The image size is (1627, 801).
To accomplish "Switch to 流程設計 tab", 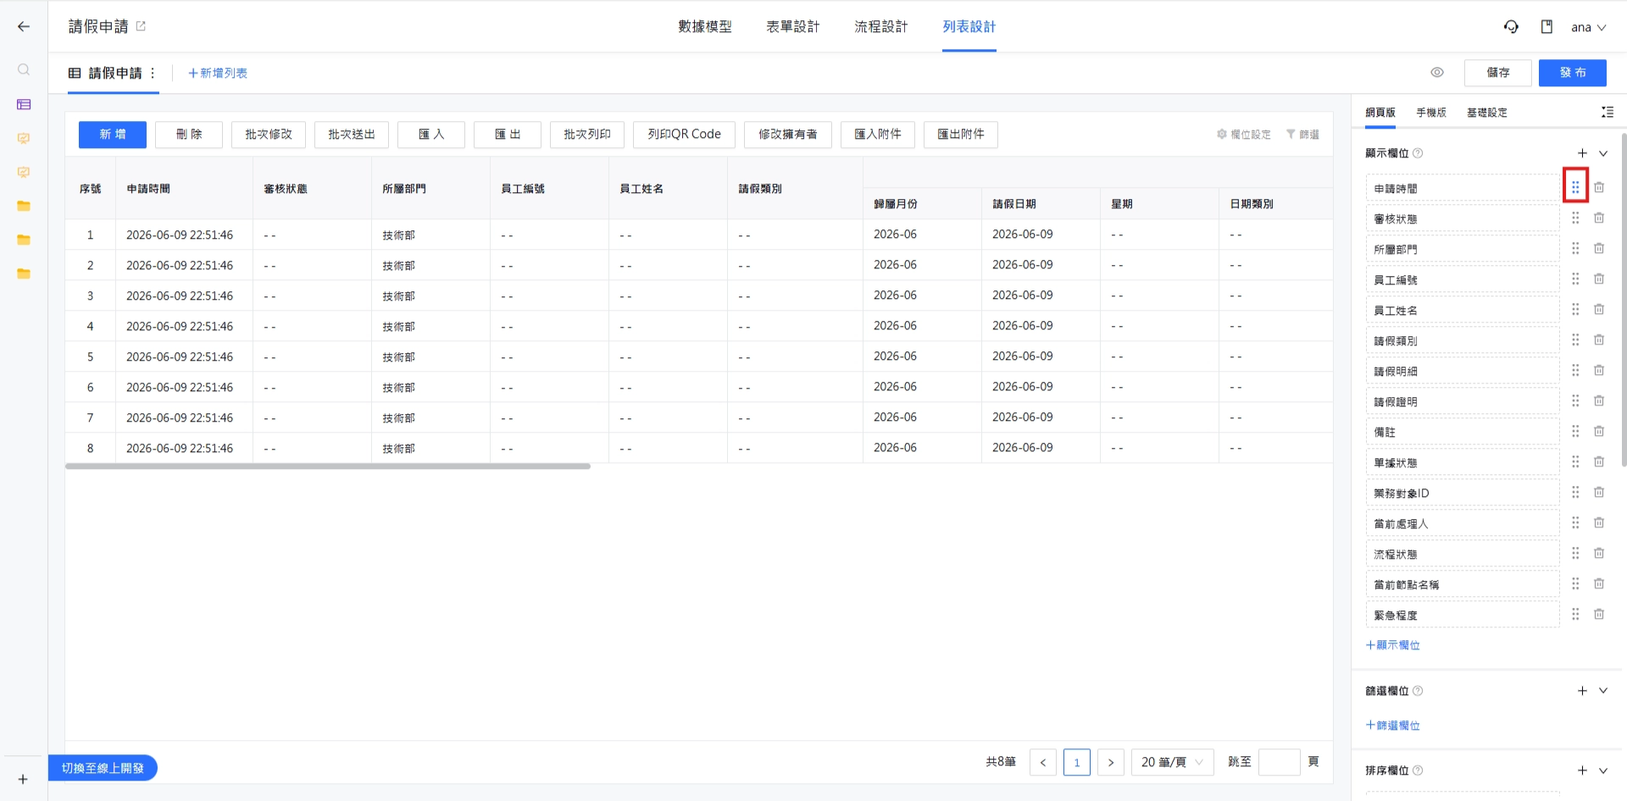I will click(x=881, y=26).
